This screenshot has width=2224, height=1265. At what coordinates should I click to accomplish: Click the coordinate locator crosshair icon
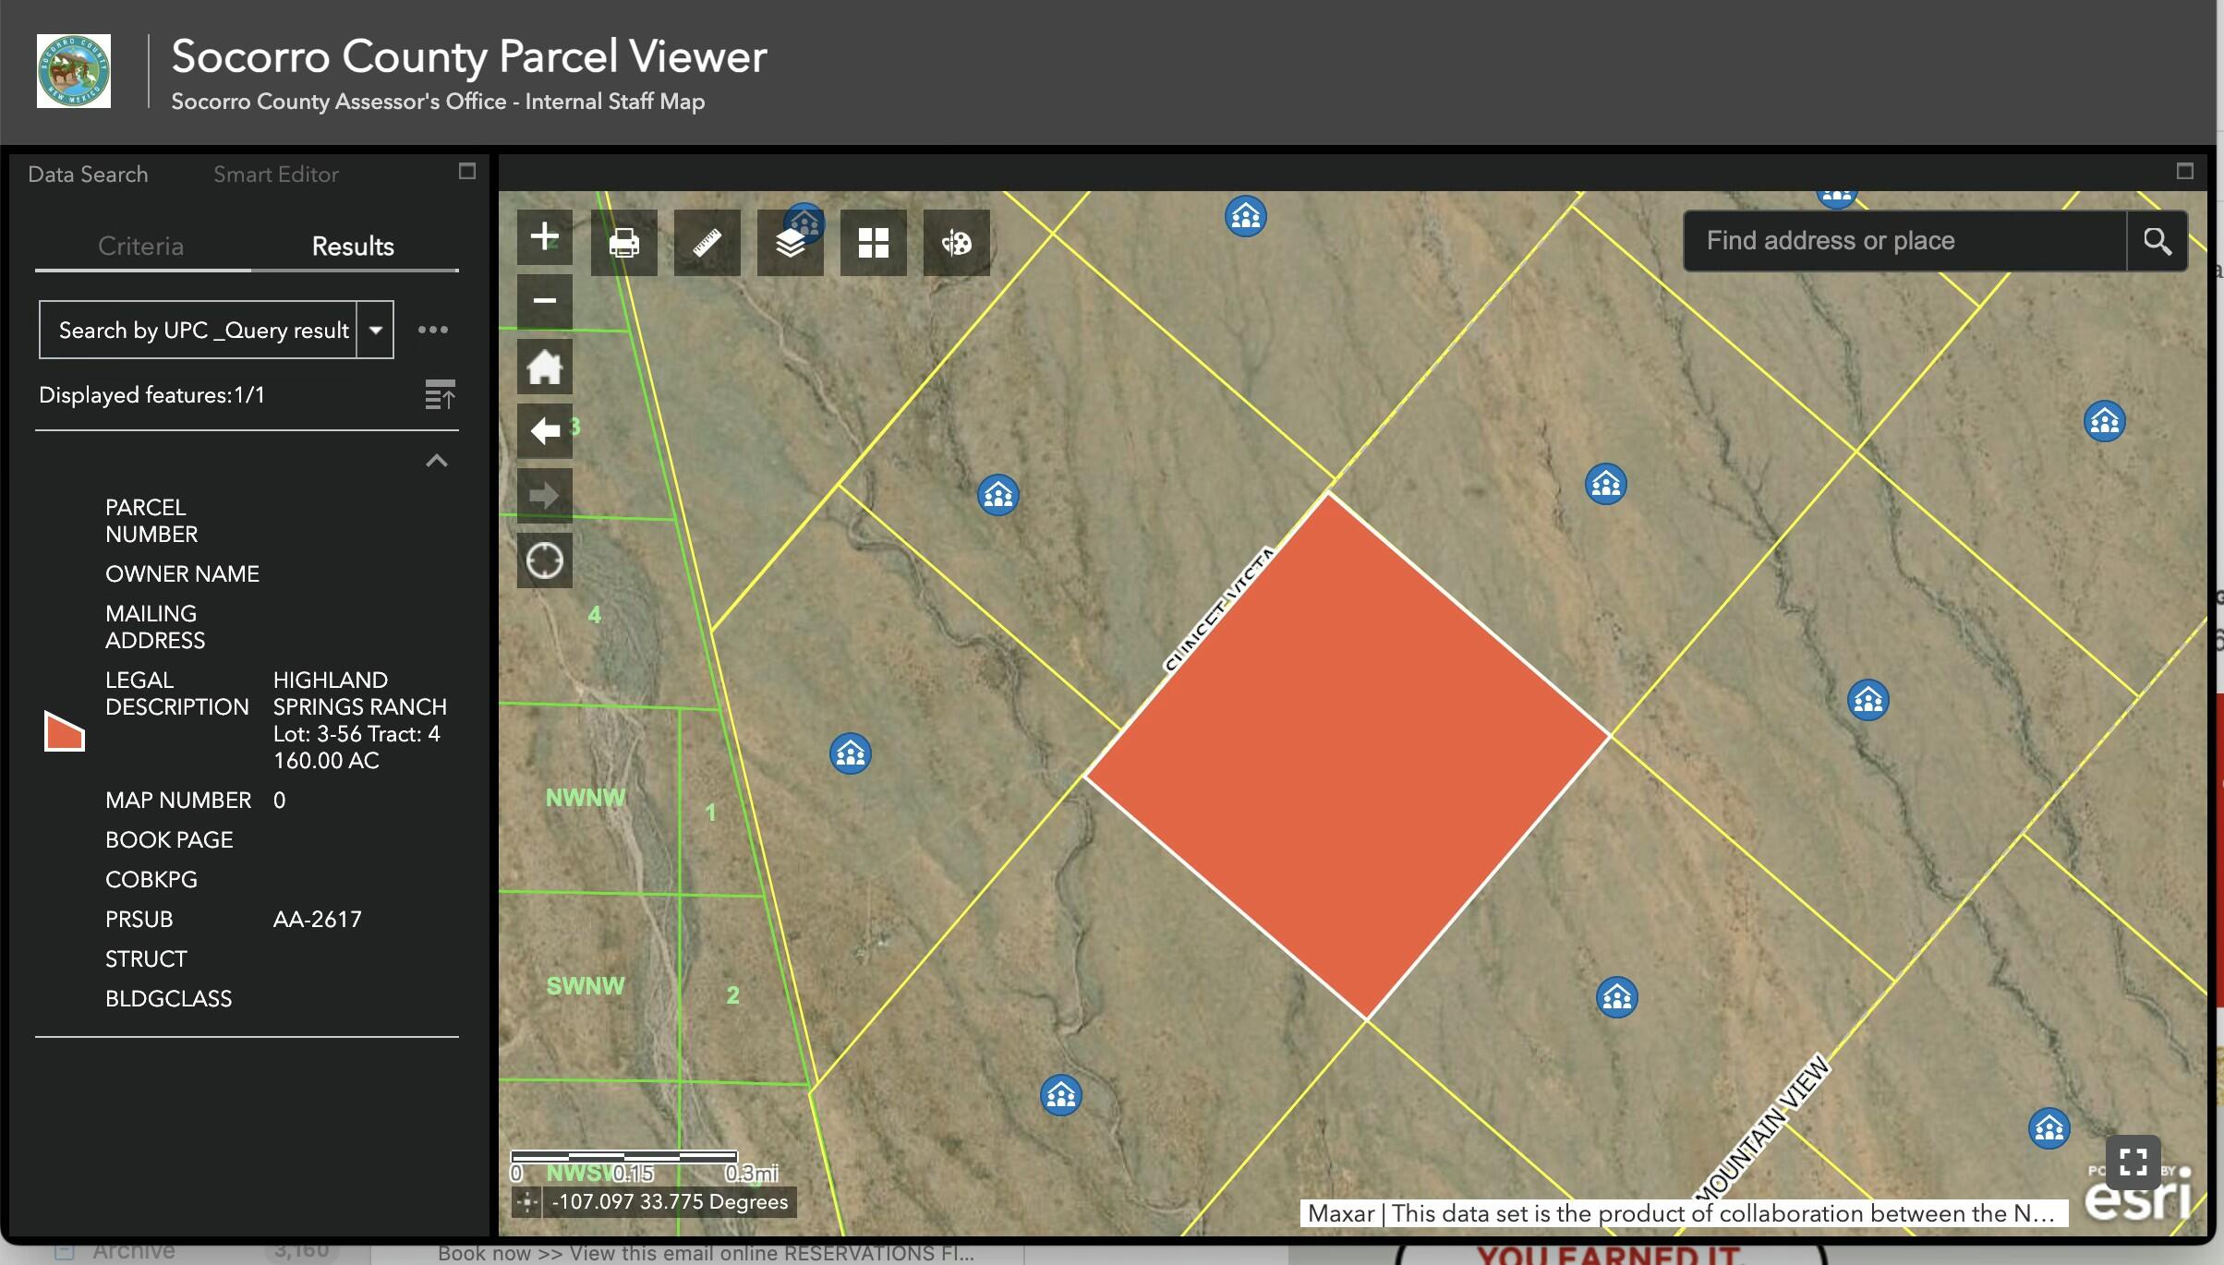527,1202
